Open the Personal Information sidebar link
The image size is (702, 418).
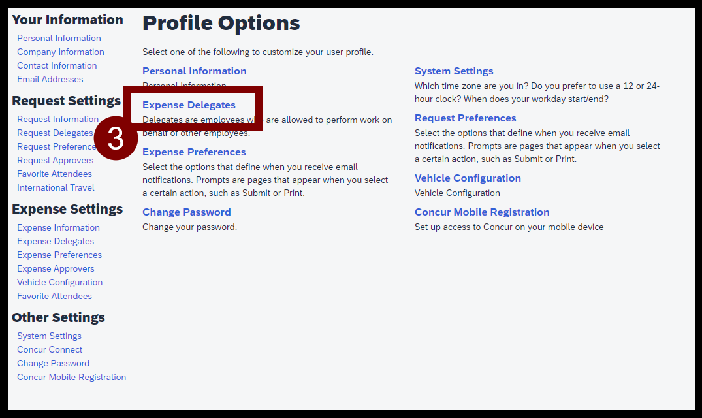(59, 38)
